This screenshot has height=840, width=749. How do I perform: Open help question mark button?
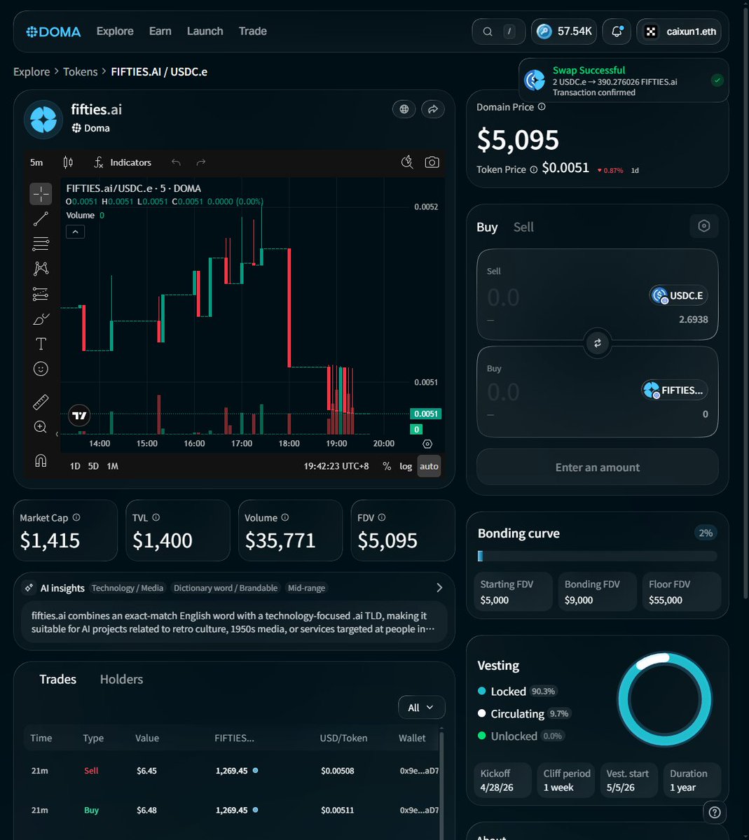715,812
